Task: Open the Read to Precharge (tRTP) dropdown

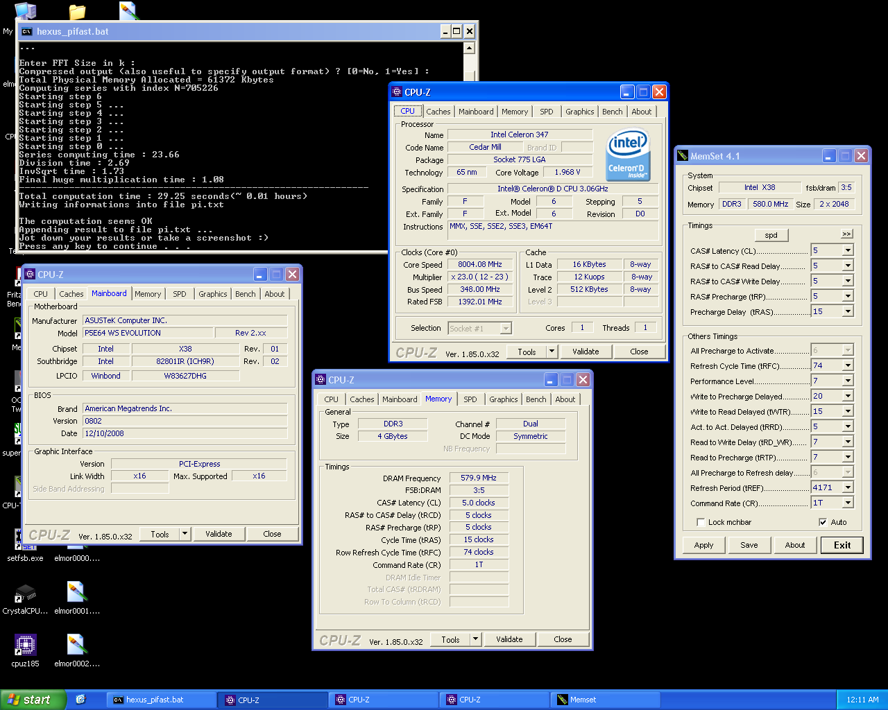Action: point(848,457)
